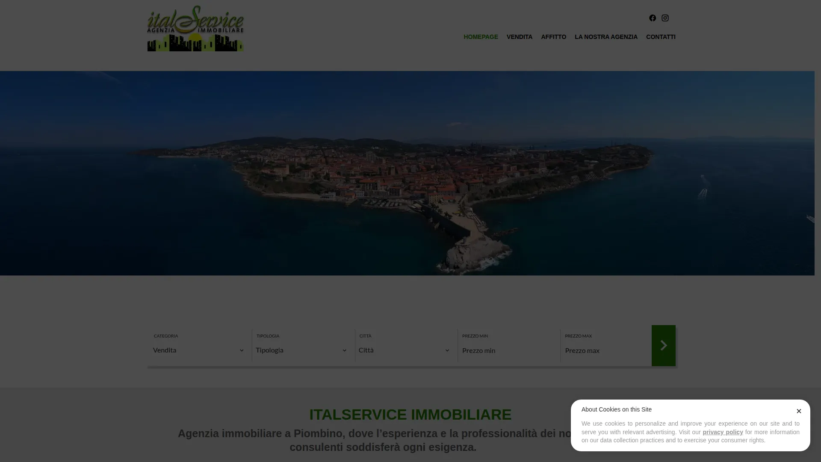Go to the Homepage menu item
This screenshot has width=821, height=462.
pos(481,37)
